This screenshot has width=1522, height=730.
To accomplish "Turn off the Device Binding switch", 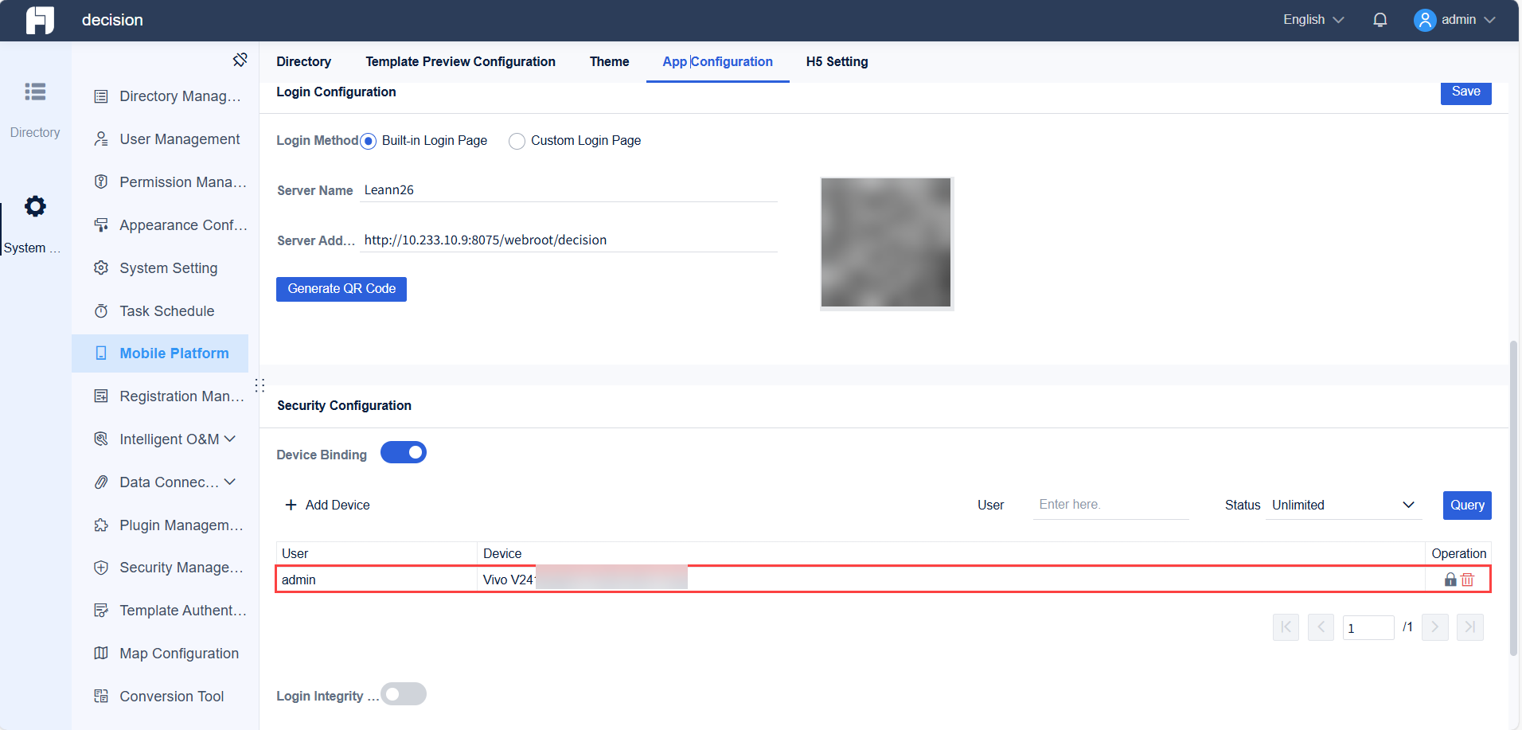I will point(404,453).
